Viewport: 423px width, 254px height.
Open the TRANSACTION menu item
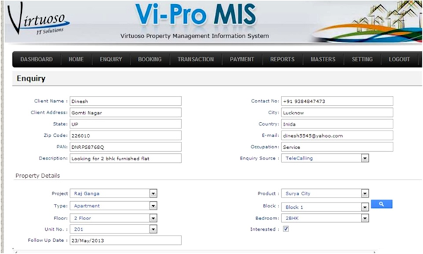coord(195,59)
